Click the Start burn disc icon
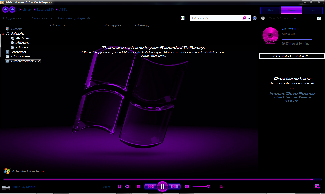This screenshot has width=325, height=194. click(263, 18)
